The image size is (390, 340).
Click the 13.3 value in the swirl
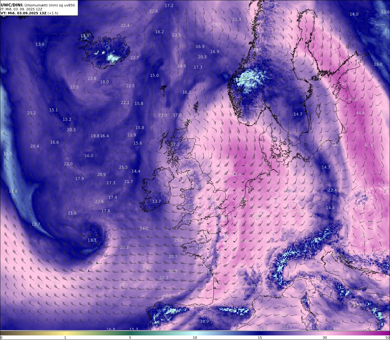click(x=92, y=240)
